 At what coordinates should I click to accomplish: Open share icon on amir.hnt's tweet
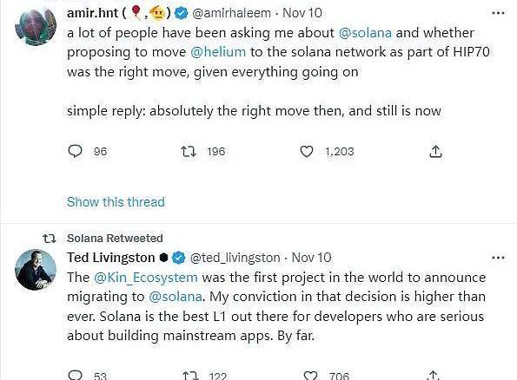click(x=435, y=151)
